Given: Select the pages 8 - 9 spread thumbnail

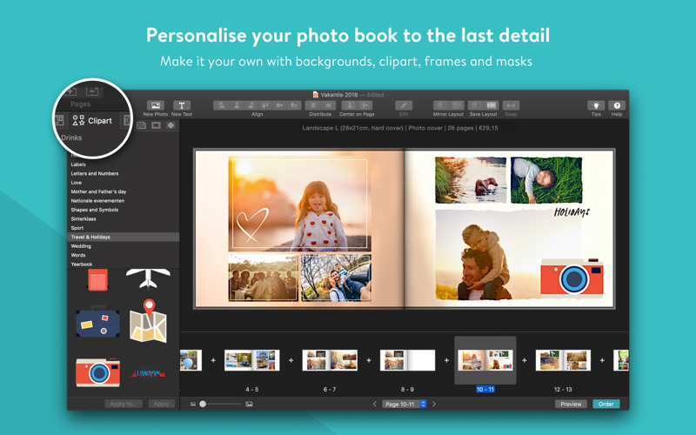Looking at the screenshot, I should 407,360.
